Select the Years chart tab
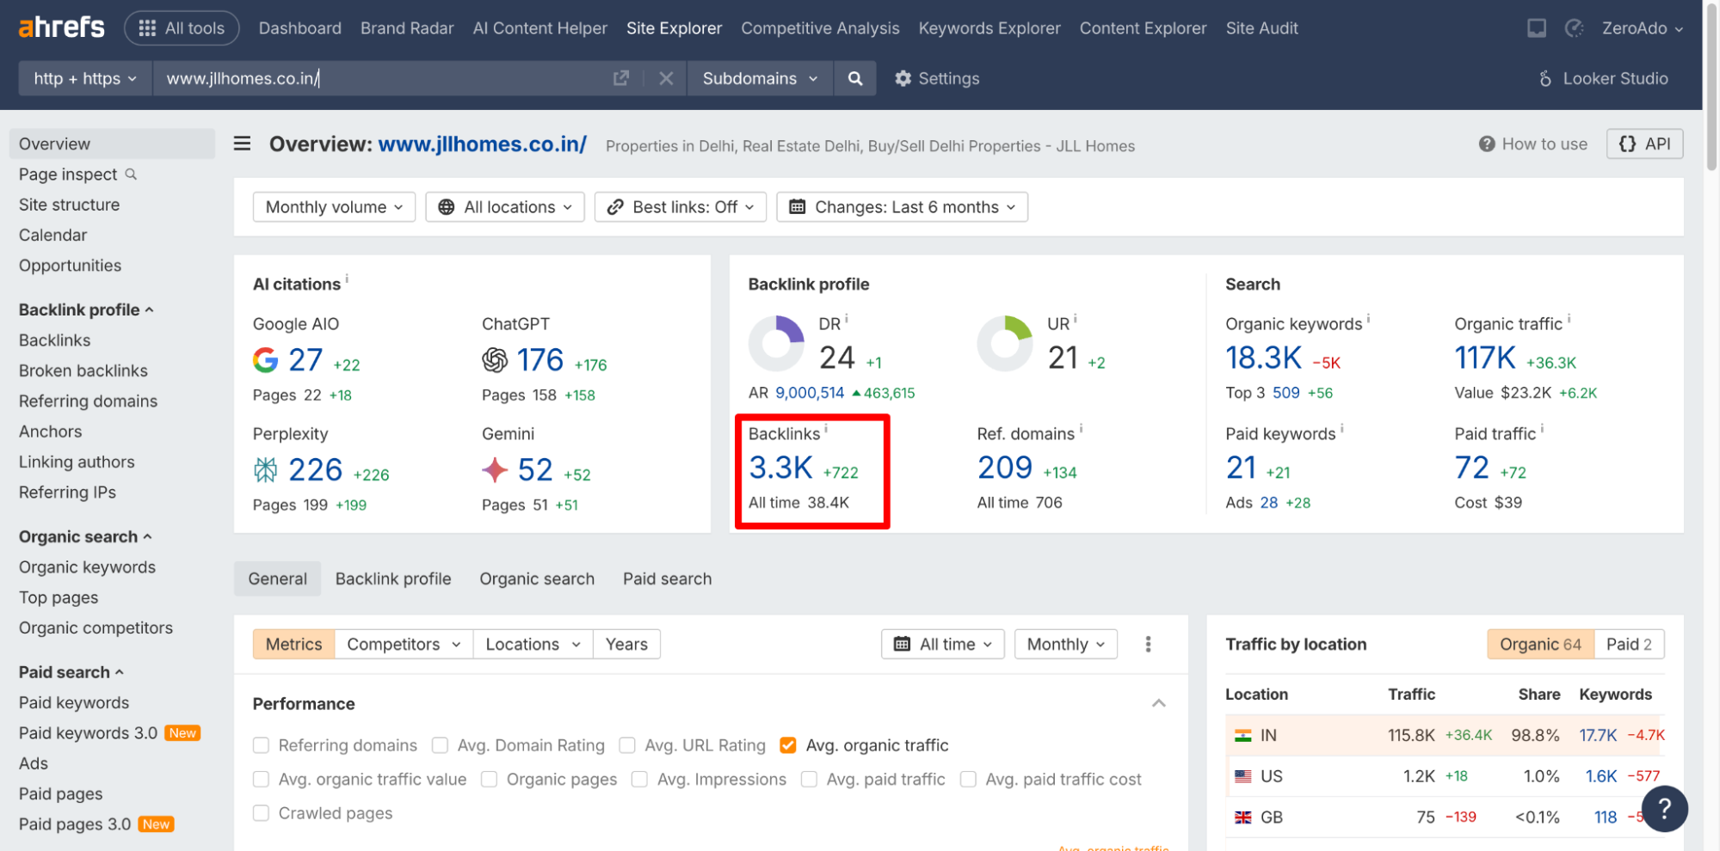 626,644
